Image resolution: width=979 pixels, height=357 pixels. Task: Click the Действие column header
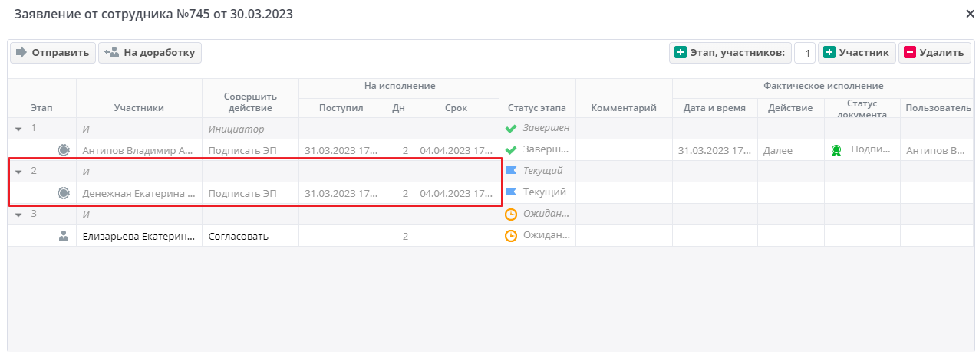tap(790, 108)
